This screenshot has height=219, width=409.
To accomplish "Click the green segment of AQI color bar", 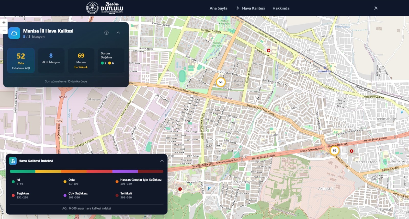I will [x=22, y=171].
